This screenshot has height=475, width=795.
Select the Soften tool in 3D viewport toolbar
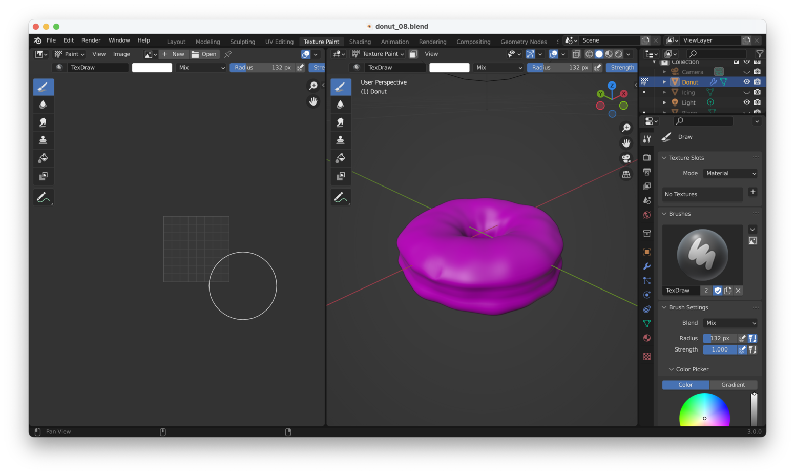tap(341, 105)
